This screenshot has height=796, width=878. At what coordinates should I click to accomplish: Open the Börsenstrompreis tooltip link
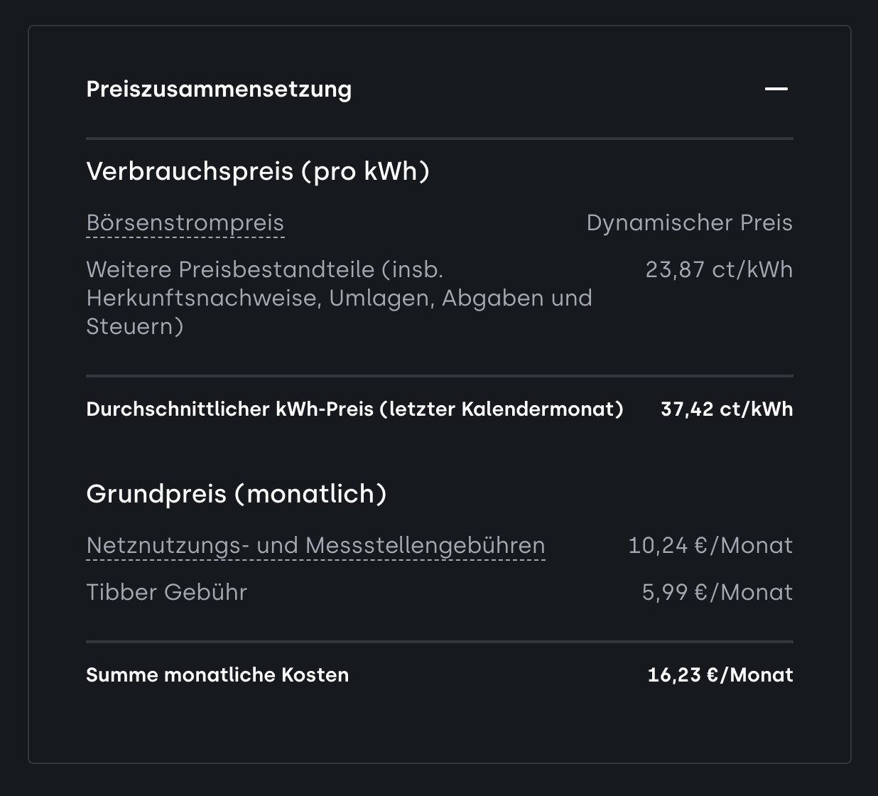185,223
